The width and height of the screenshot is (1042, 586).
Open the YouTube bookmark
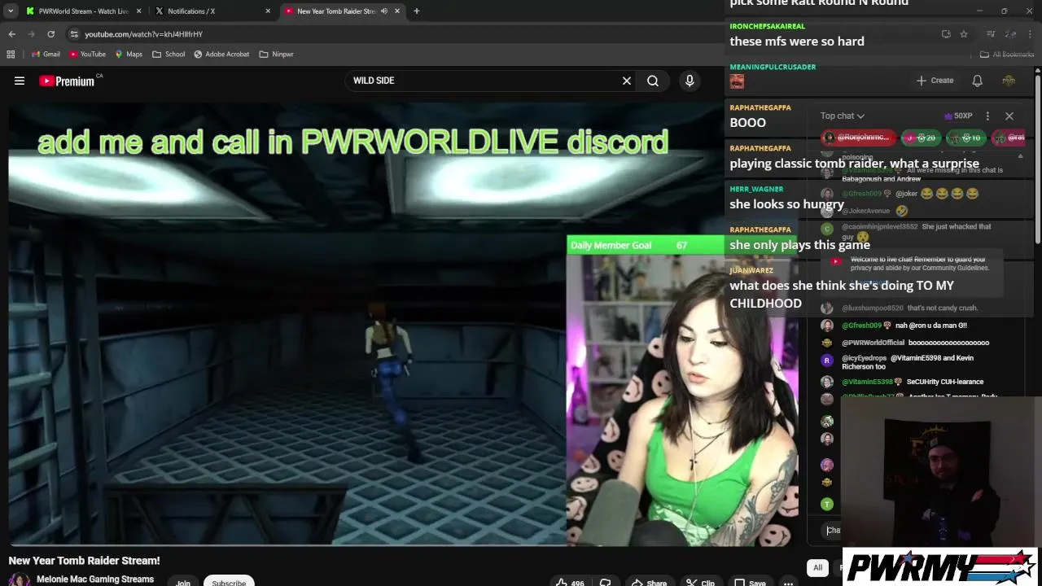[x=87, y=55]
